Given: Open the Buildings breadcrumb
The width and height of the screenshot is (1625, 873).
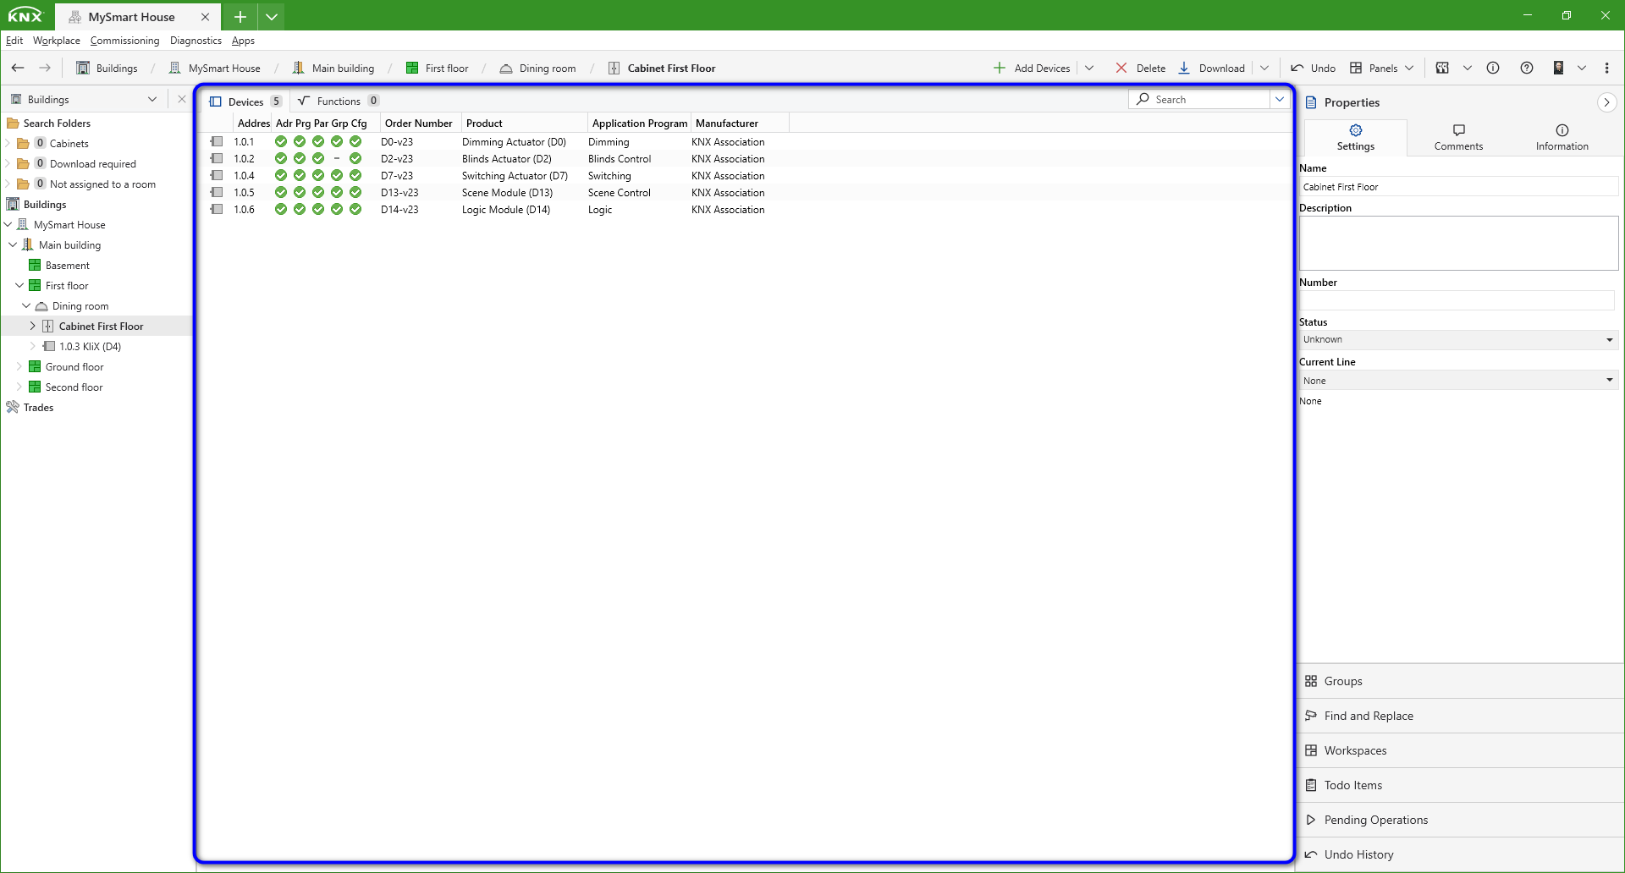Looking at the screenshot, I should pos(107,68).
